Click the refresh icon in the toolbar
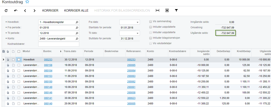The height and width of the screenshot is (107, 271). (6, 11)
